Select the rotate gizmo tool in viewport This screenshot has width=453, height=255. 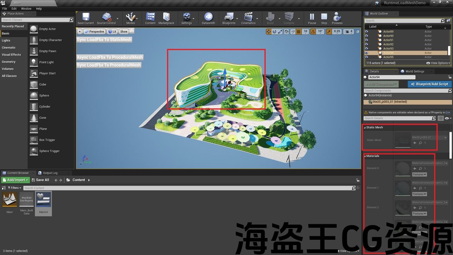[x=274, y=32]
